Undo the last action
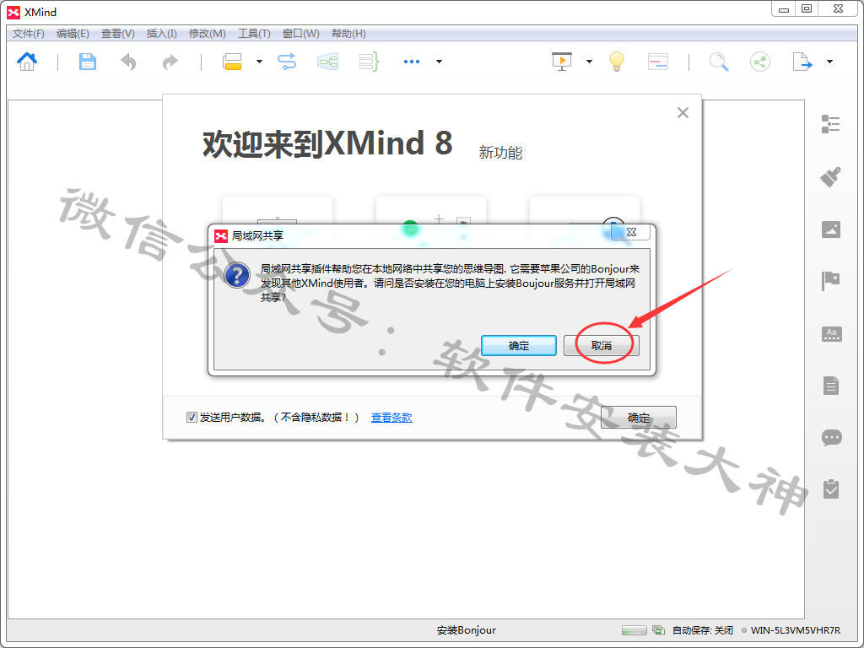Viewport: 864px width, 648px height. (x=128, y=62)
